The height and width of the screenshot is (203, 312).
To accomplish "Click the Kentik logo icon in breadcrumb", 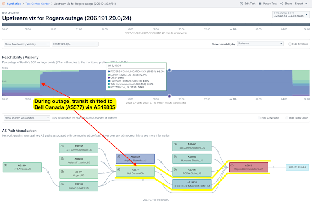I will tap(4, 4).
